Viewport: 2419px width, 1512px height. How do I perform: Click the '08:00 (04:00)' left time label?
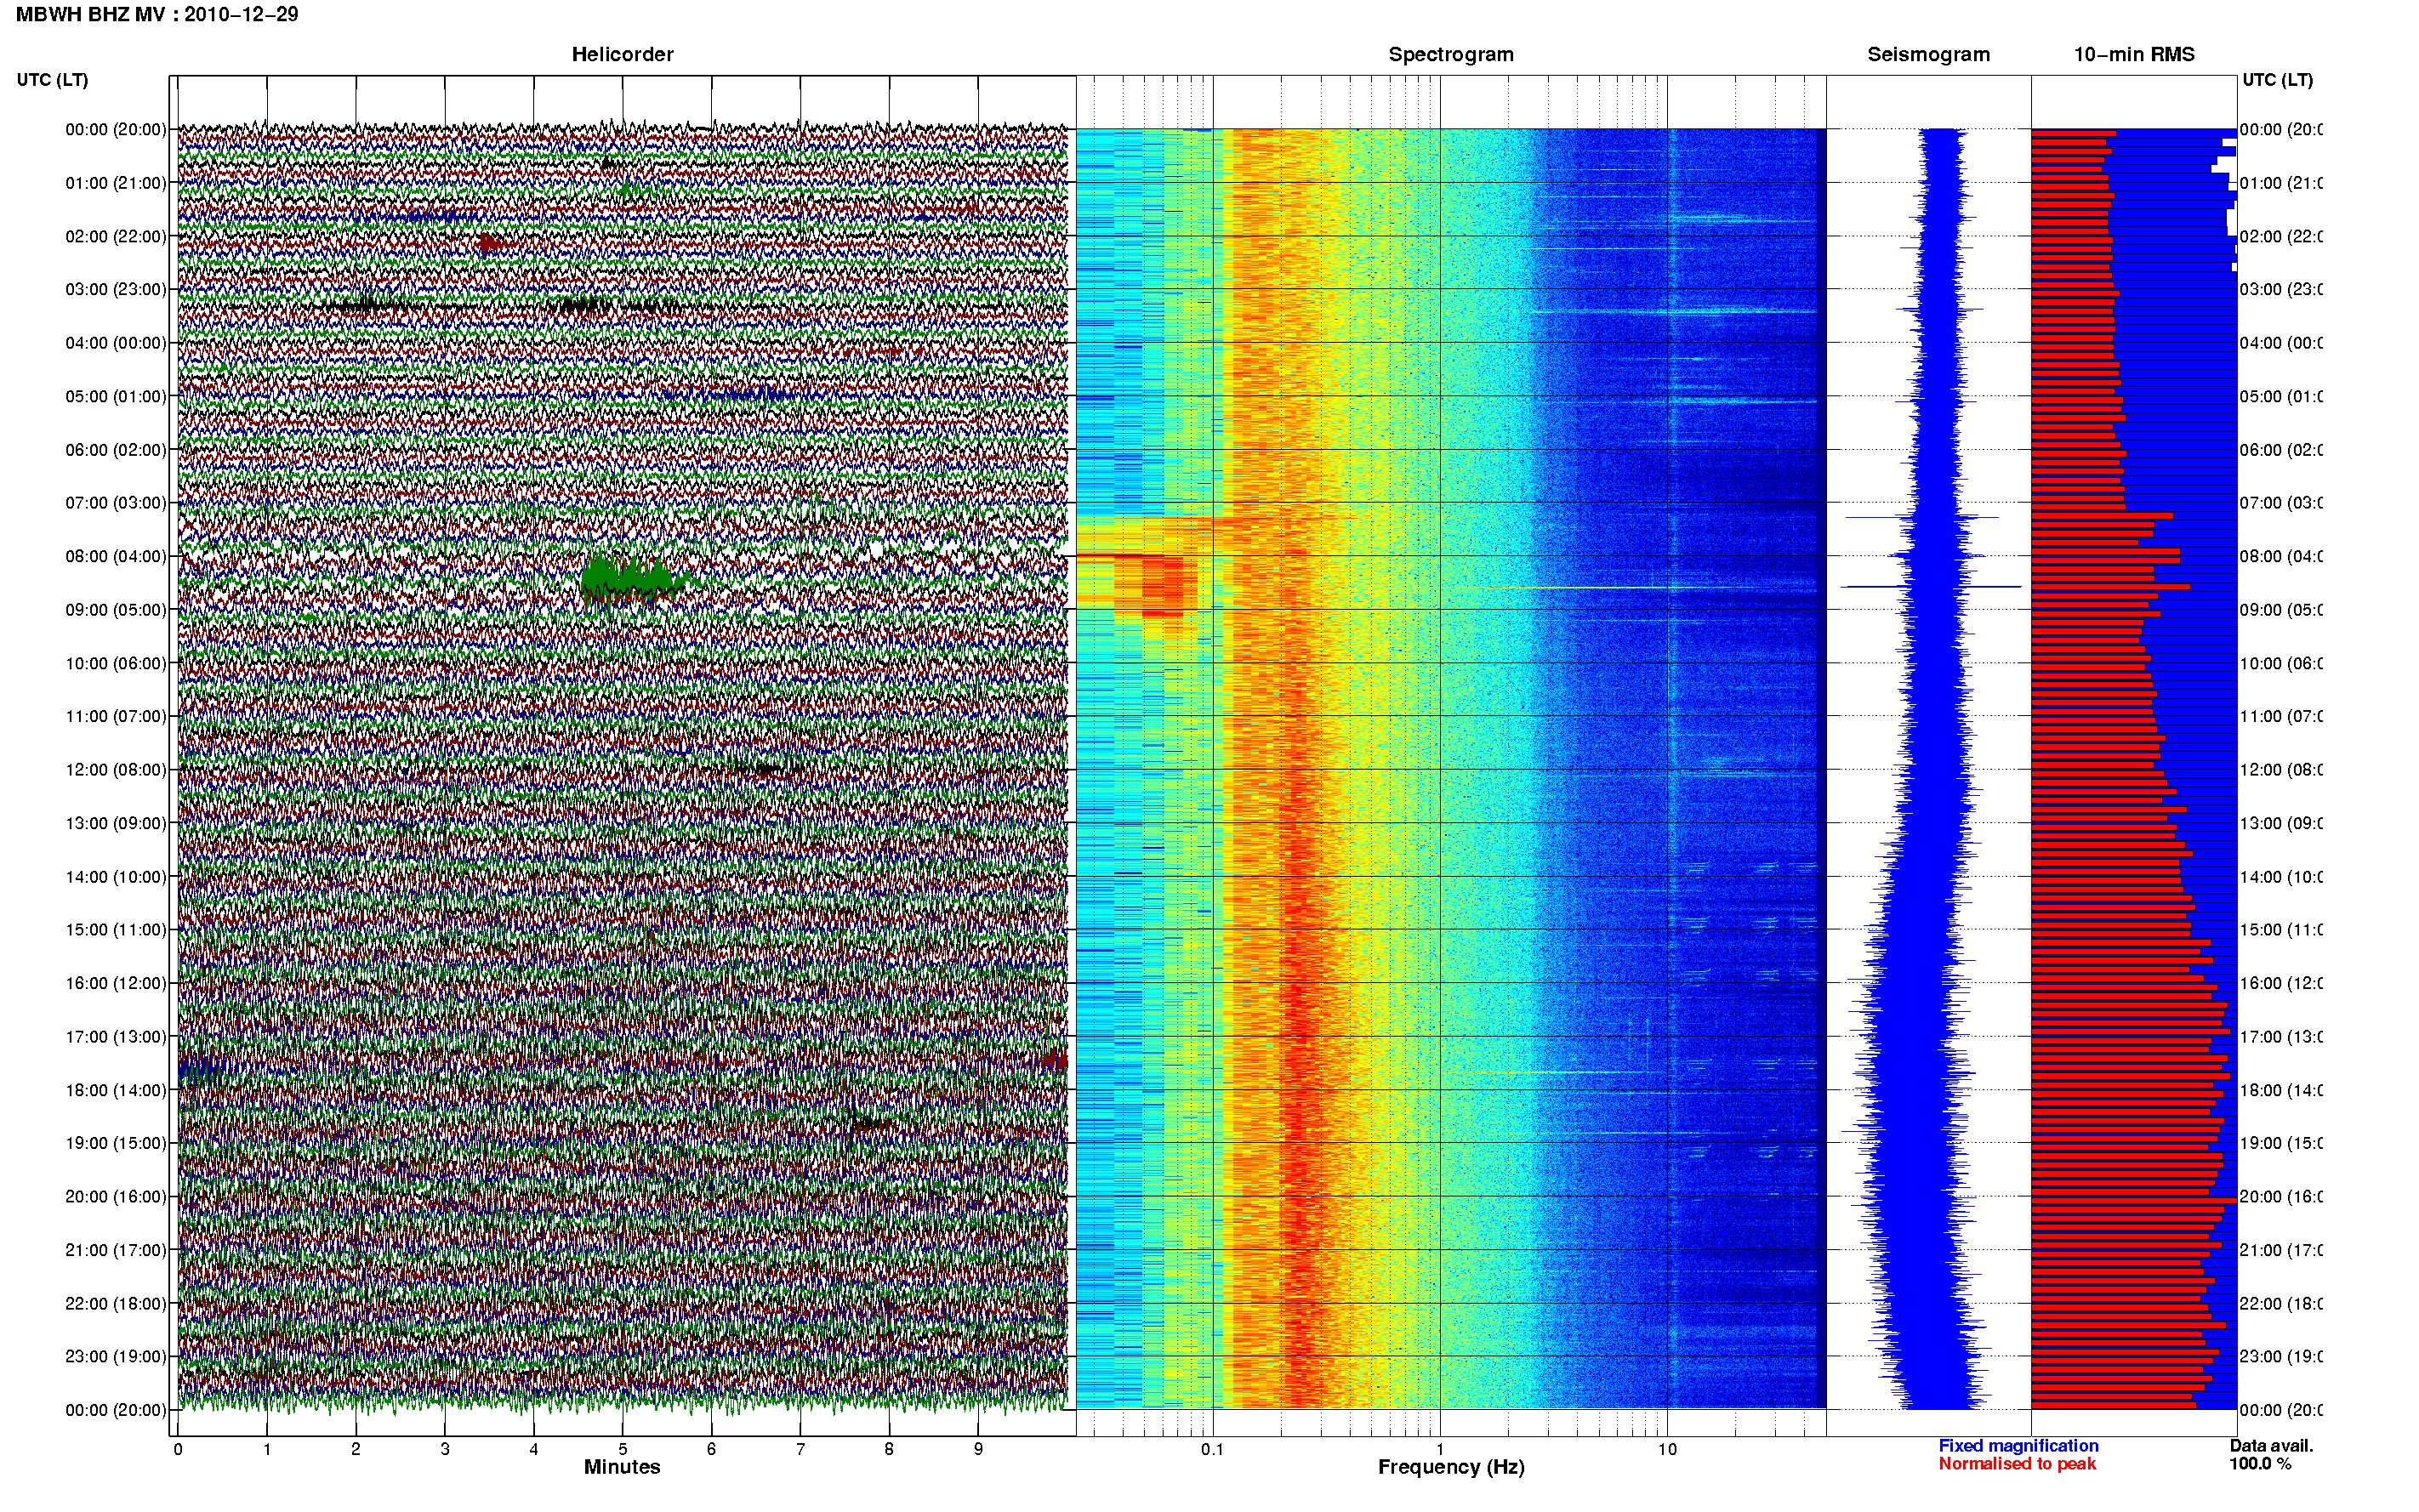[x=116, y=556]
